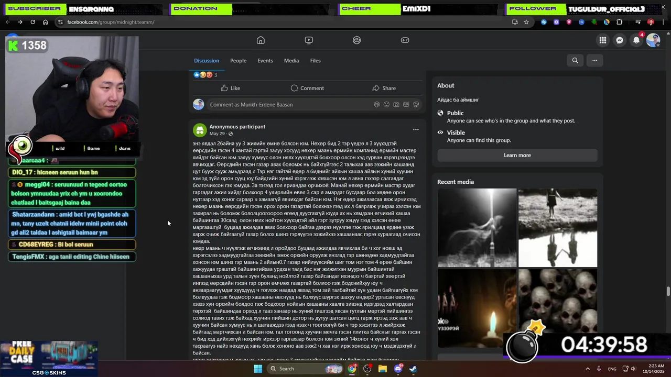Screen dimensions: 671x377
Task: Reload the page
Action: [x=33, y=22]
